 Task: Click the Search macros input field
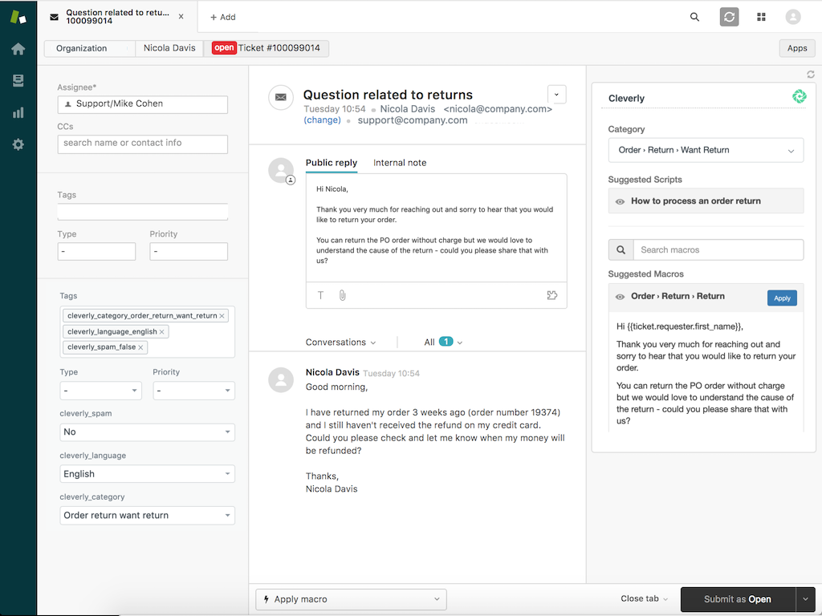point(718,250)
